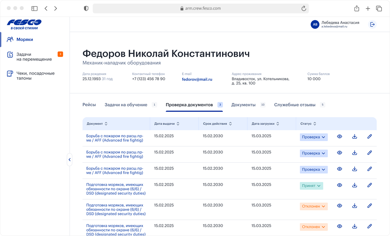Toggle the browser sidebar panel icon
This screenshot has width=390, height=236.
(34, 8)
